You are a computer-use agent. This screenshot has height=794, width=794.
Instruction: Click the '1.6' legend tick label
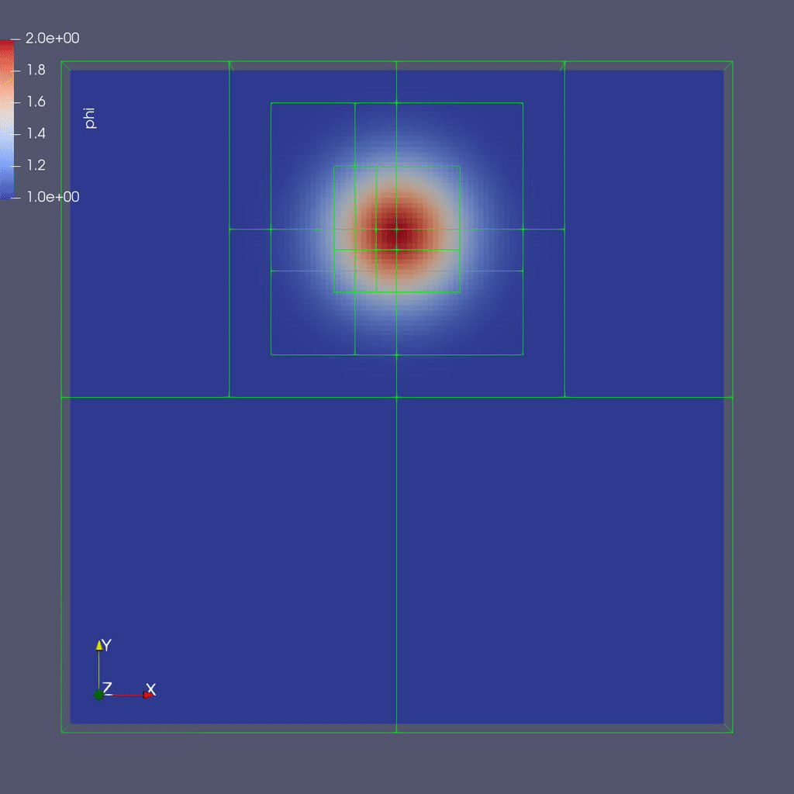coord(36,102)
